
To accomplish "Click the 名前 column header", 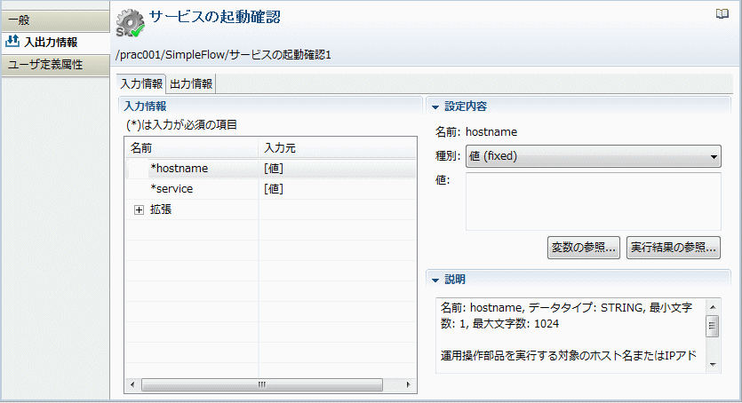I will click(x=192, y=148).
